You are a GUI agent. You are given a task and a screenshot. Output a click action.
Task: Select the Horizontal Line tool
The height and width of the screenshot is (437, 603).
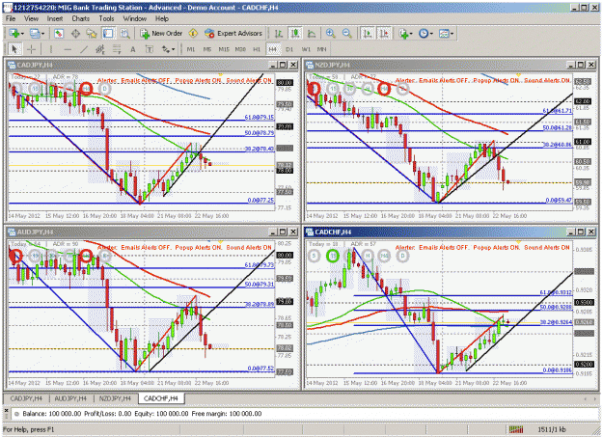68,49
